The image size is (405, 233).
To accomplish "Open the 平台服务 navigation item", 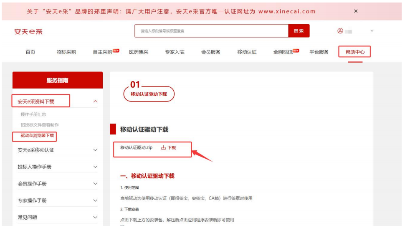I will click(x=319, y=52).
